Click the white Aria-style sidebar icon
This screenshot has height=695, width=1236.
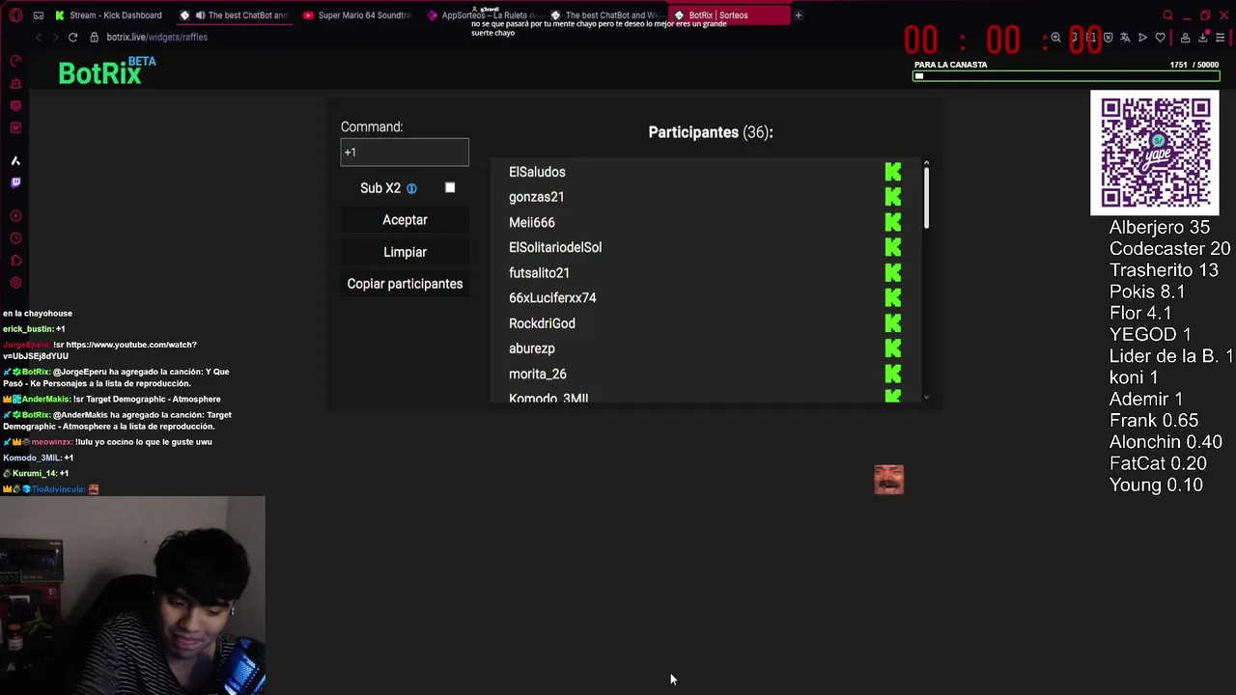coord(15,161)
